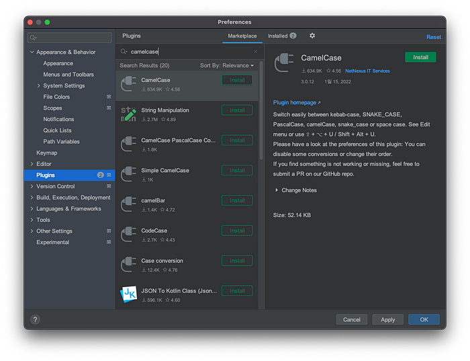Focus the settings search field
This screenshot has height=361, width=470.
coord(70,38)
